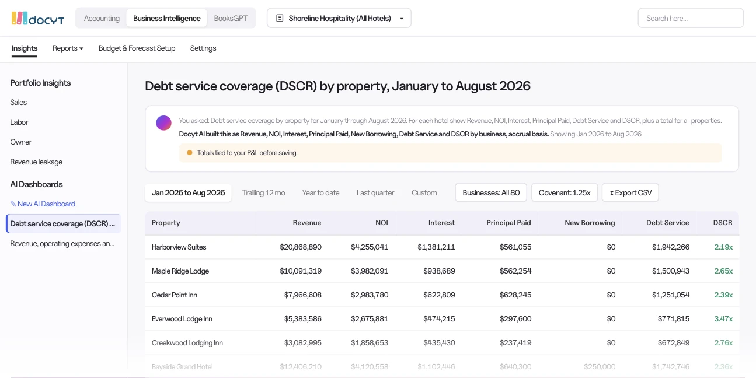Click the Creekwood Lodging Inn row name
Screen dimensions: 756x378
pos(187,343)
